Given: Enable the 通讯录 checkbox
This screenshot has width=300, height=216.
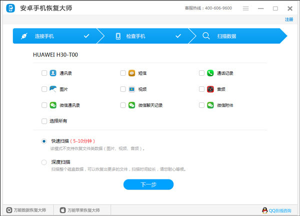Looking at the screenshot, I should (44, 73).
